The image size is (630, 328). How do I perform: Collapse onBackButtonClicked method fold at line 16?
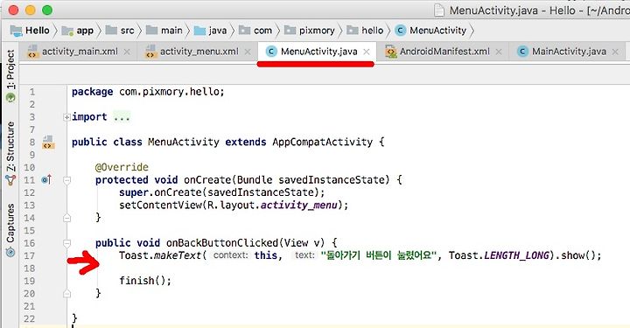pos(66,243)
